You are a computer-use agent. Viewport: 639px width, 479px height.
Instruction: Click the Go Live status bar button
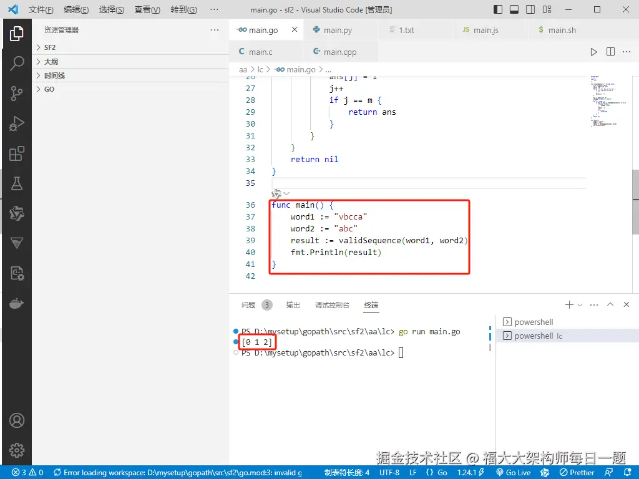click(514, 473)
